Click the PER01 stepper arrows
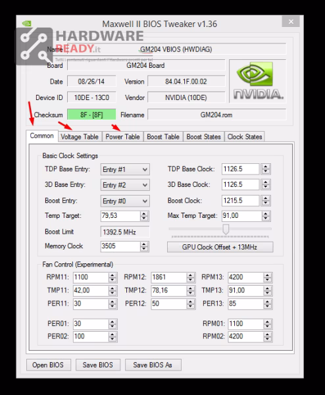The height and width of the screenshot is (395, 325). point(113,324)
